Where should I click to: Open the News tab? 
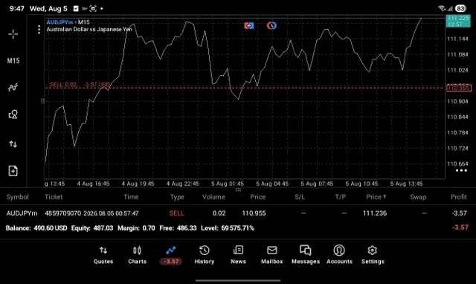pyautogui.click(x=238, y=255)
